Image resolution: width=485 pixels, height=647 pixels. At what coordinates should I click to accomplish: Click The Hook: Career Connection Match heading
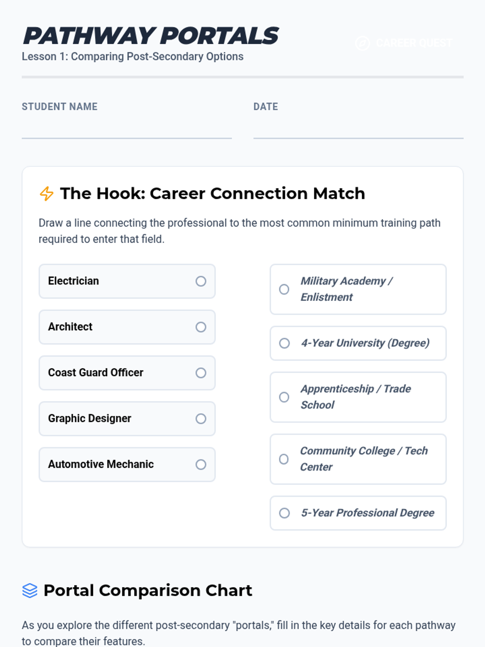coord(213,193)
